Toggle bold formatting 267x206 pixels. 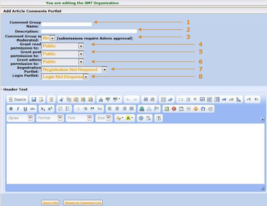[11, 109]
